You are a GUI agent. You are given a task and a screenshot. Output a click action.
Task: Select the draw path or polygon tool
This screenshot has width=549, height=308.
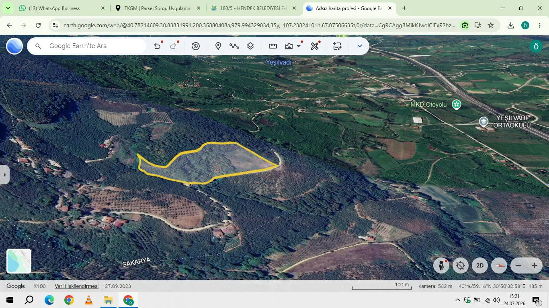point(234,46)
